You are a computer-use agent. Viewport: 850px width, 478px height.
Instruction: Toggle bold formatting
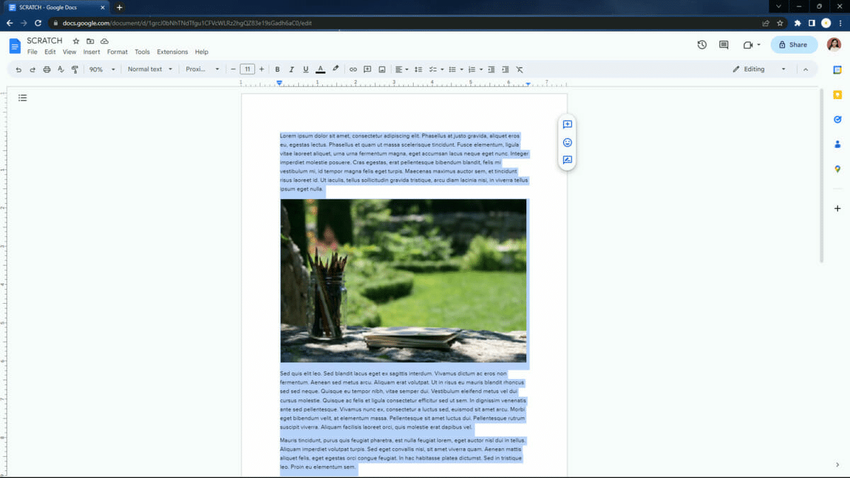(277, 69)
